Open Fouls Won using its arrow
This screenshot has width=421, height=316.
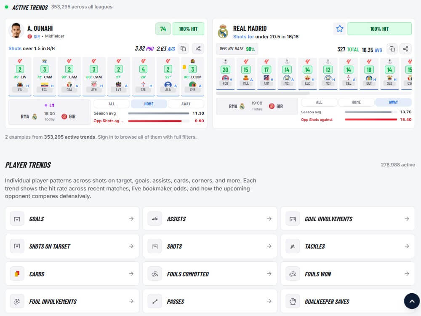tap(406, 273)
